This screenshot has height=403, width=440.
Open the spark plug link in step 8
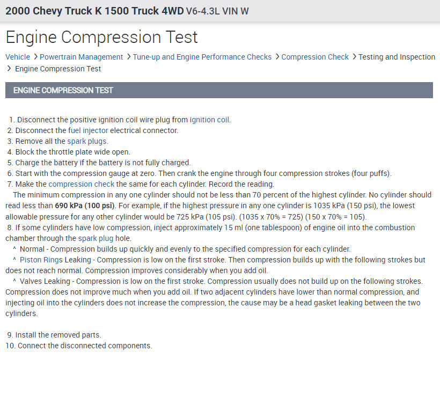pyautogui.click(x=96, y=238)
